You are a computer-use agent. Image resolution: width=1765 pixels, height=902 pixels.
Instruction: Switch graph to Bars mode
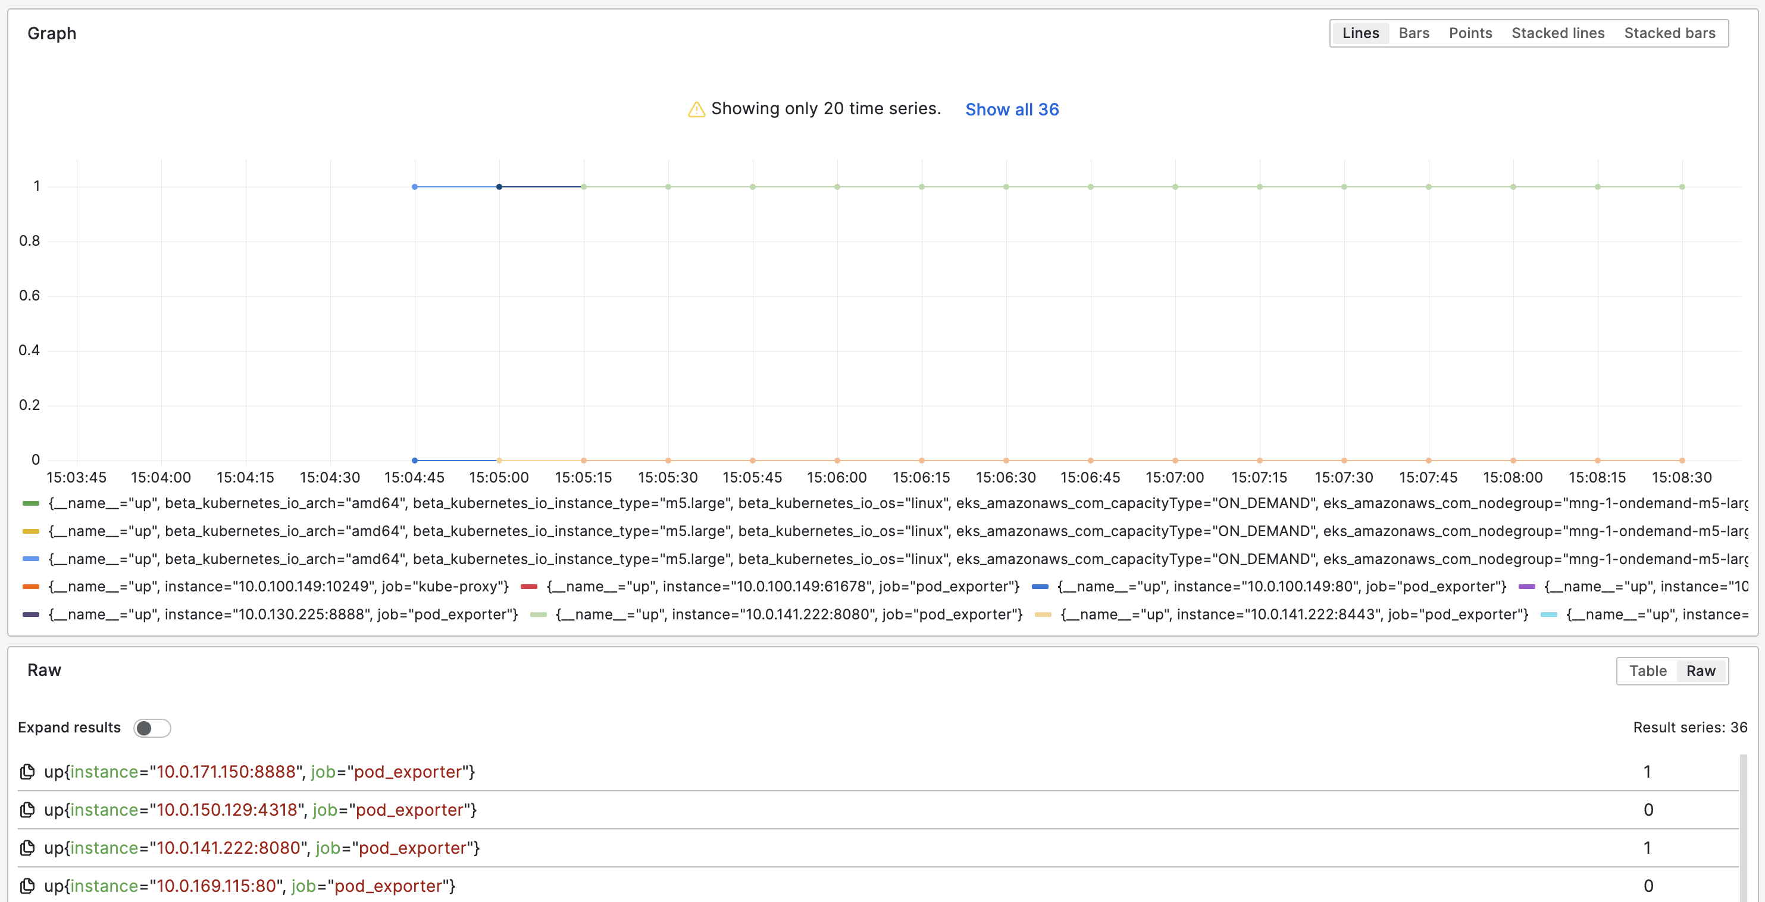[x=1413, y=33]
